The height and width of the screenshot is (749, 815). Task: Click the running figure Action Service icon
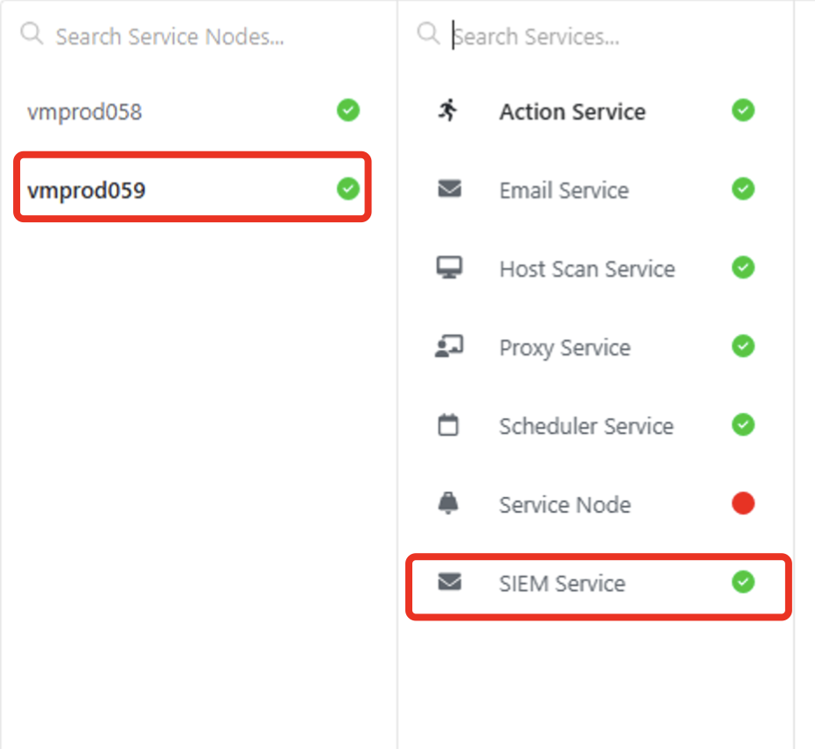click(x=448, y=110)
